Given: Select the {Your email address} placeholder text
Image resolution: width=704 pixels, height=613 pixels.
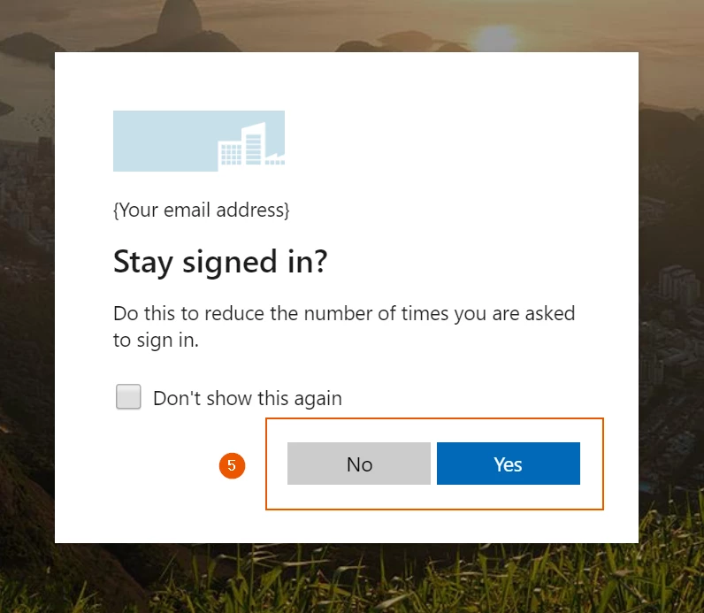Looking at the screenshot, I should (x=201, y=211).
